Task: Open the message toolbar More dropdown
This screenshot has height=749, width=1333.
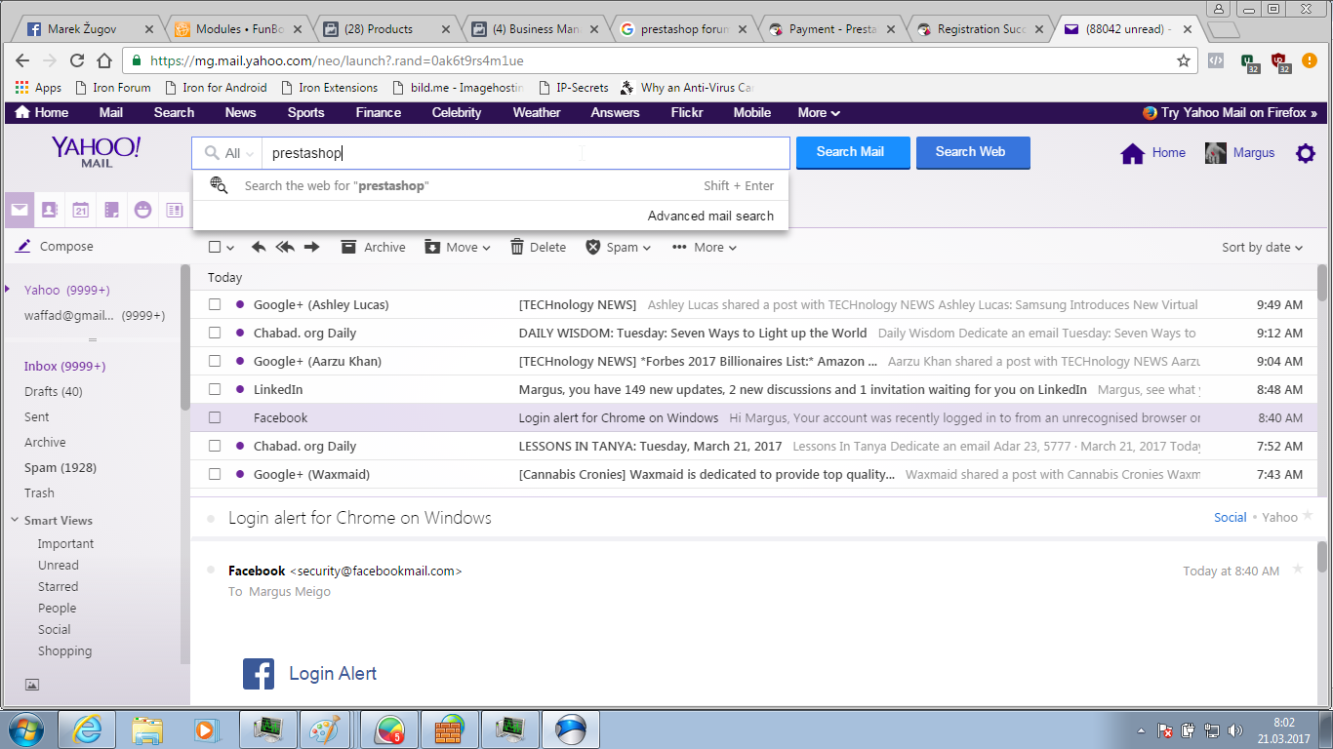Action: [x=705, y=248]
